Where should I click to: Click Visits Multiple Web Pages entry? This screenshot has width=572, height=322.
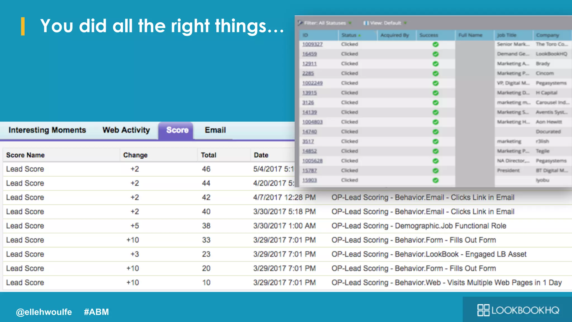[446, 283]
